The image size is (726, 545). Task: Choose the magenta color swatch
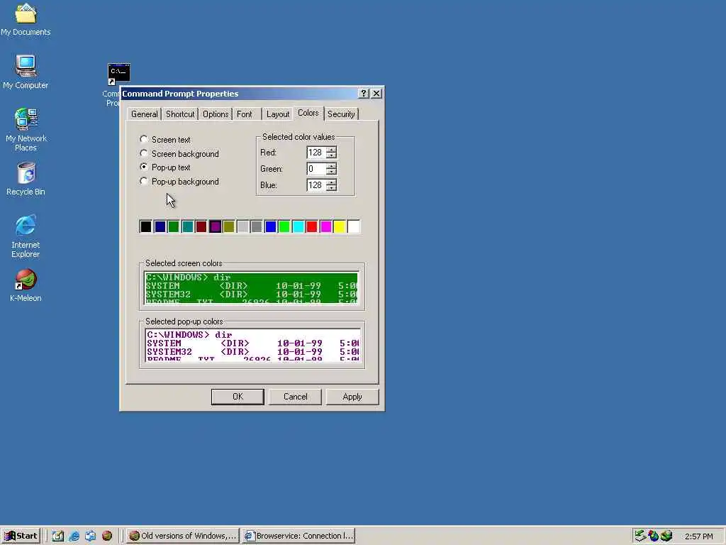click(x=325, y=226)
